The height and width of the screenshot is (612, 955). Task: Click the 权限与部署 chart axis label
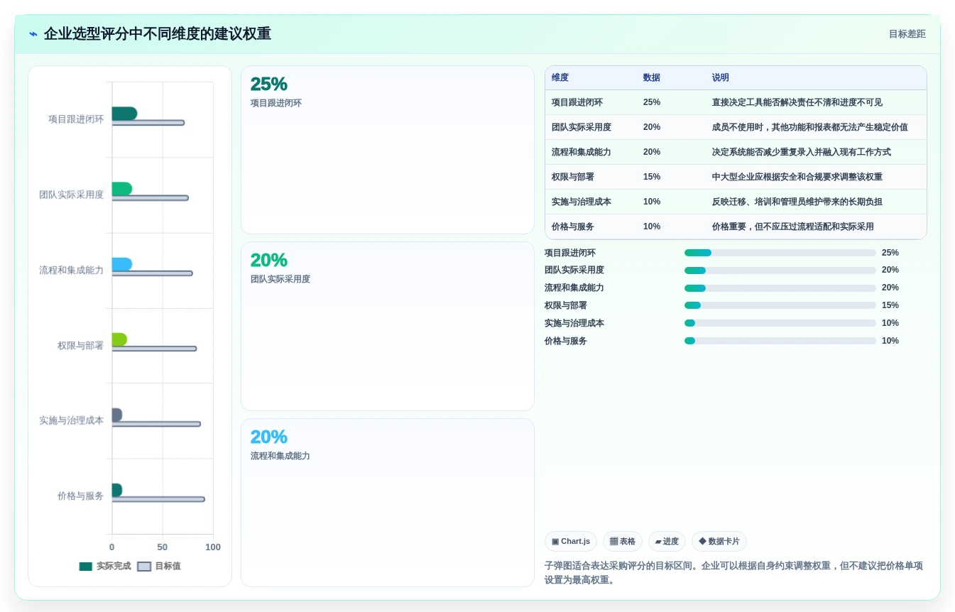80,345
